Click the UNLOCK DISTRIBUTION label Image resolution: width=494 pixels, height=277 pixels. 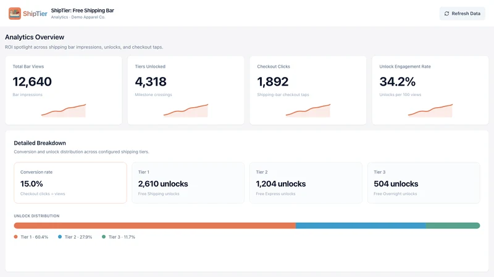[x=36, y=216]
